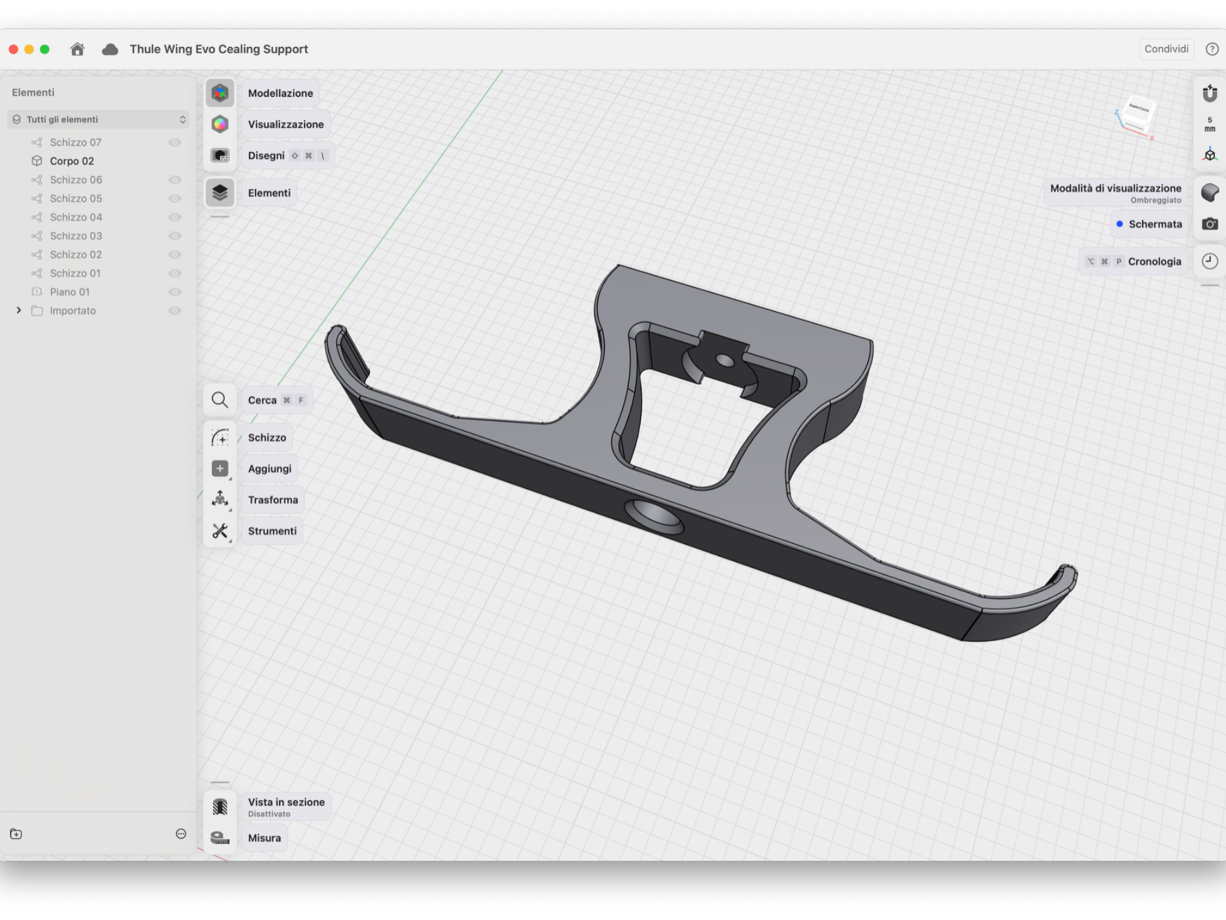Screen dimensions: 1226x920
Task: Click the Cerca magnifier icon
Action: tap(220, 400)
